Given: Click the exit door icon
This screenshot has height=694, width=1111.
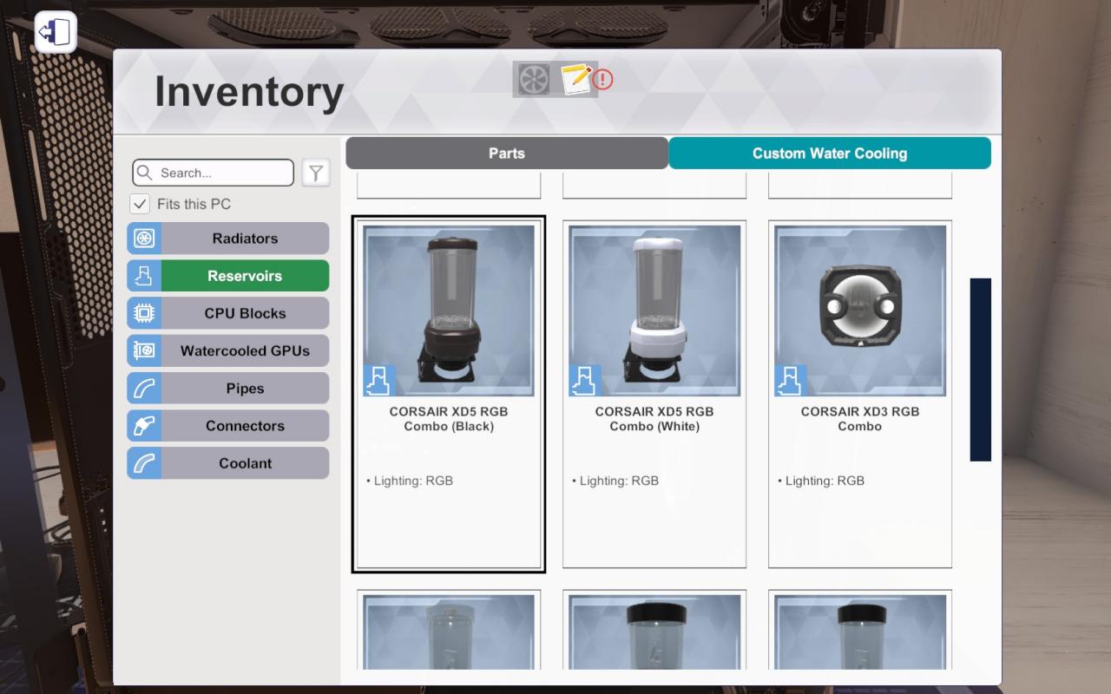Looking at the screenshot, I should click(x=56, y=33).
